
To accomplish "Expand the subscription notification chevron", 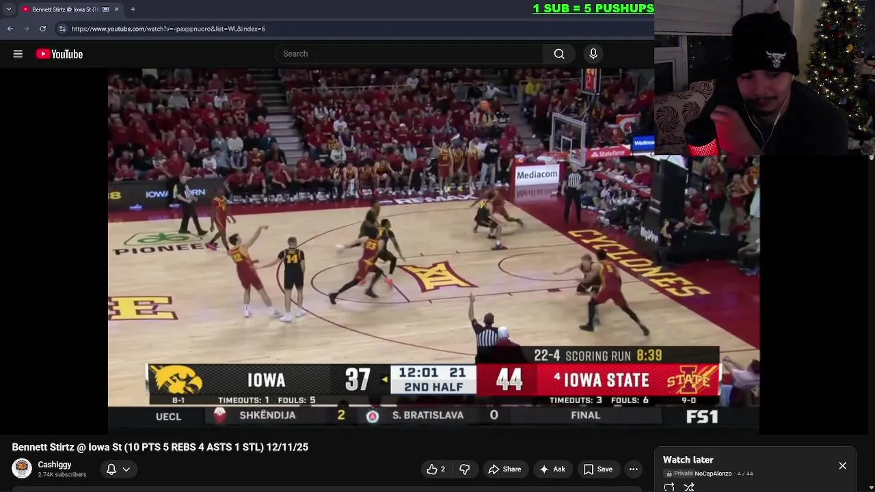I will [x=126, y=469].
